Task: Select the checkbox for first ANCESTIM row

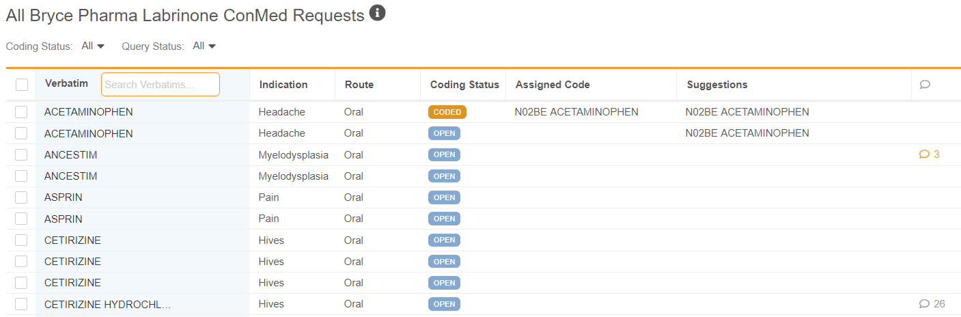Action: [21, 154]
